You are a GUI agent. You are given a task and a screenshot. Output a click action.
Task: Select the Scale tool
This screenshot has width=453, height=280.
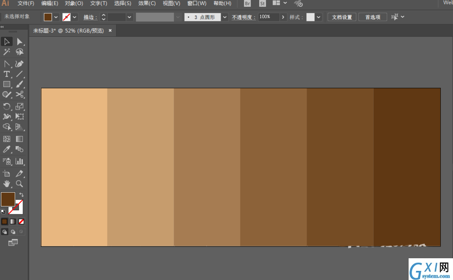[19, 106]
